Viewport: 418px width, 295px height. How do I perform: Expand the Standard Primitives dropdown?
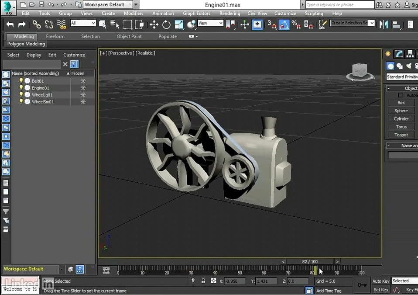click(x=401, y=77)
